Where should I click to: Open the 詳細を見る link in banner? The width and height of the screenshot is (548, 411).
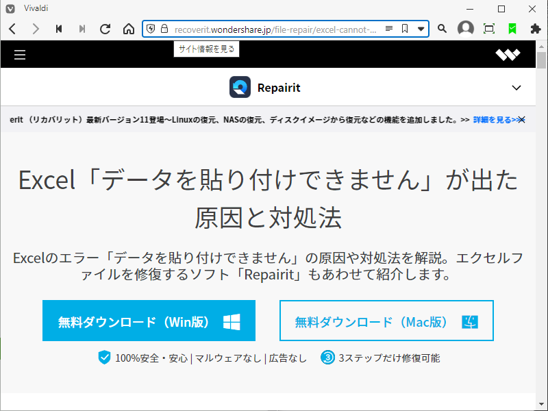coord(495,120)
